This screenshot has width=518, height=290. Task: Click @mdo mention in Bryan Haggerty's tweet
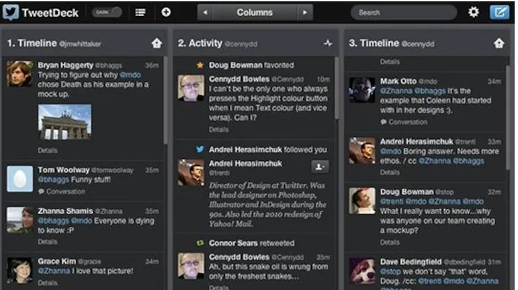[130, 75]
